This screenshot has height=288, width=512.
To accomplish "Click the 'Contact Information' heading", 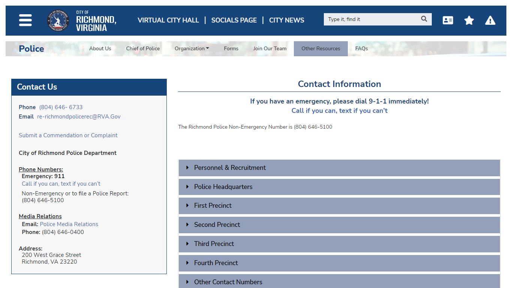I will (340, 84).
